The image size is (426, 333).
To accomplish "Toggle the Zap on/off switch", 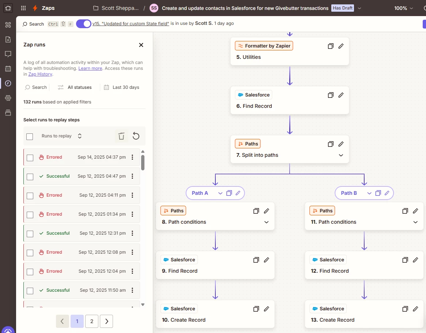I will (83, 24).
